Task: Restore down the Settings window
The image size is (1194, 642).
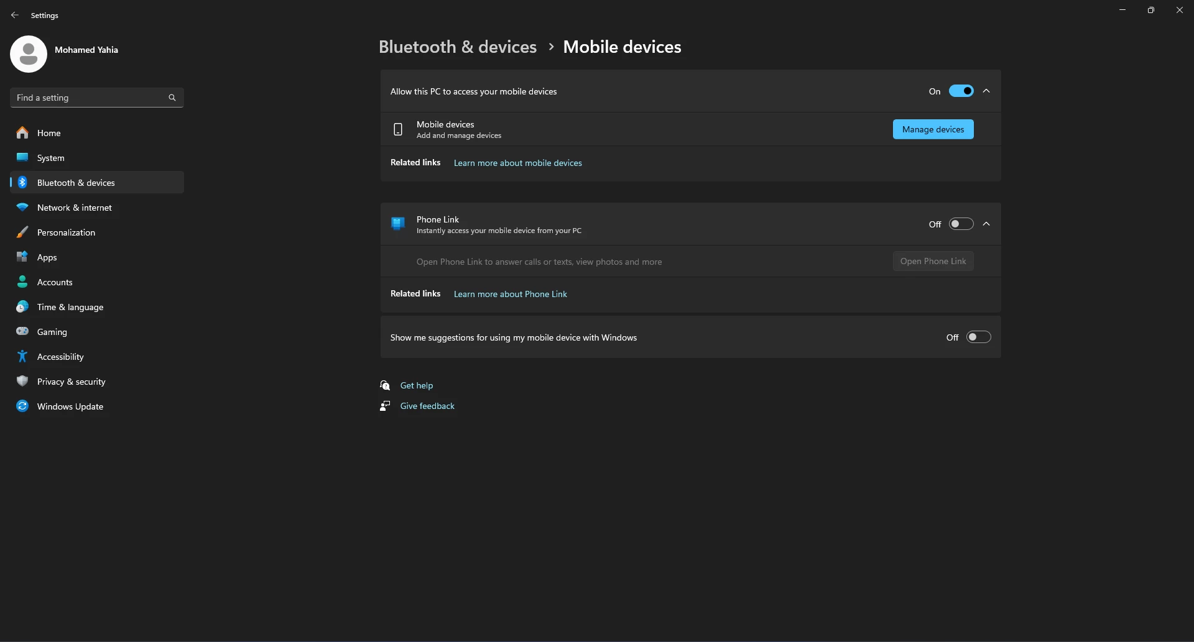Action: coord(1151,10)
